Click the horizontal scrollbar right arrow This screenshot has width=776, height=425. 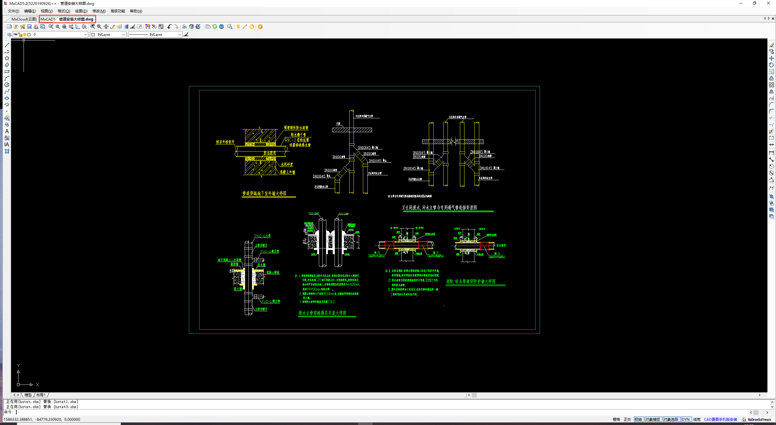[759, 395]
